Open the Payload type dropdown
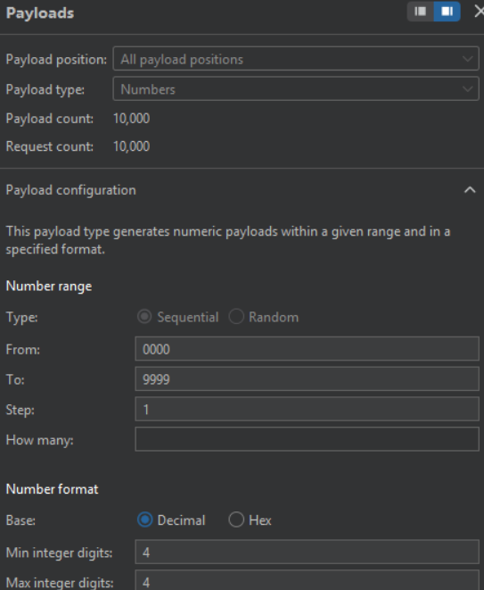 tap(296, 88)
